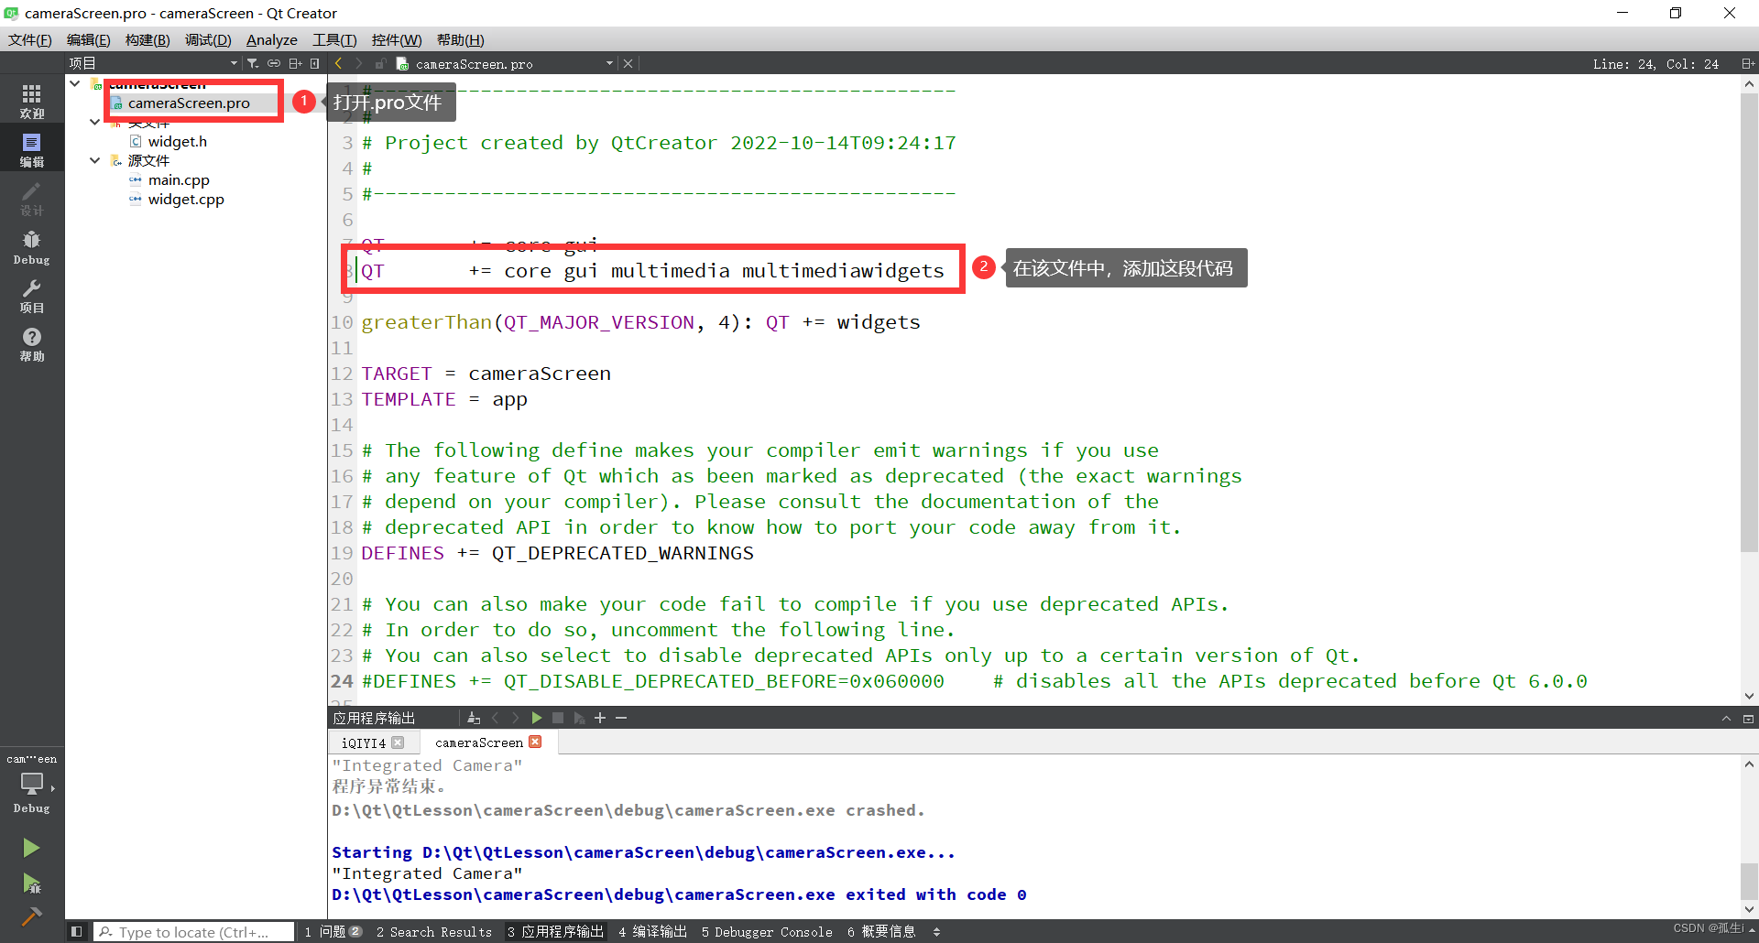Zoom out application output text
The height and width of the screenshot is (943, 1759).
click(x=621, y=718)
